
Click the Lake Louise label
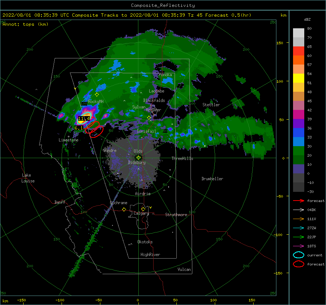point(28,178)
